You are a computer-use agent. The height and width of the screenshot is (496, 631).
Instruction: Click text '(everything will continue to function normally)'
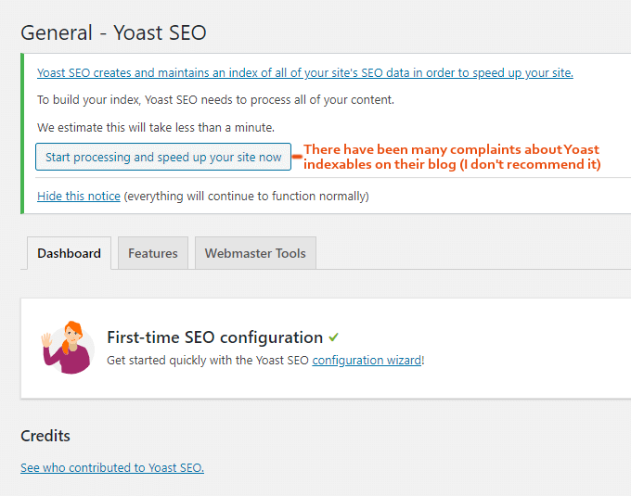pos(246,197)
